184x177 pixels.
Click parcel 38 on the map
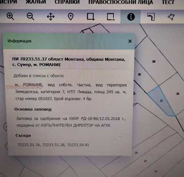coord(139,74)
